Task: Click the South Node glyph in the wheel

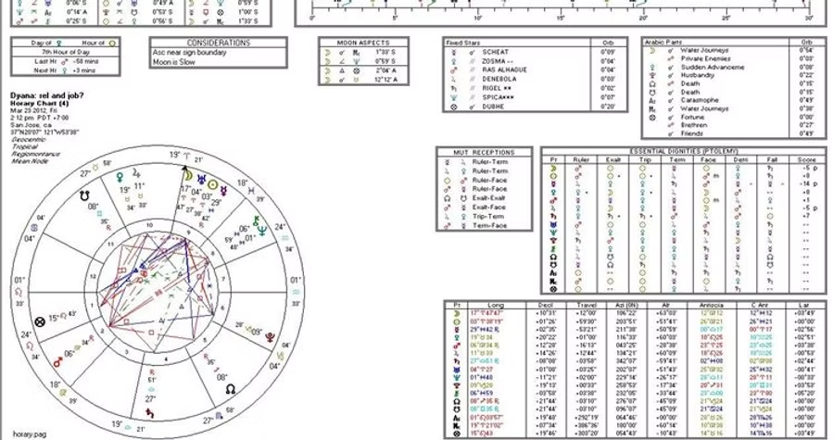Action: [84, 196]
